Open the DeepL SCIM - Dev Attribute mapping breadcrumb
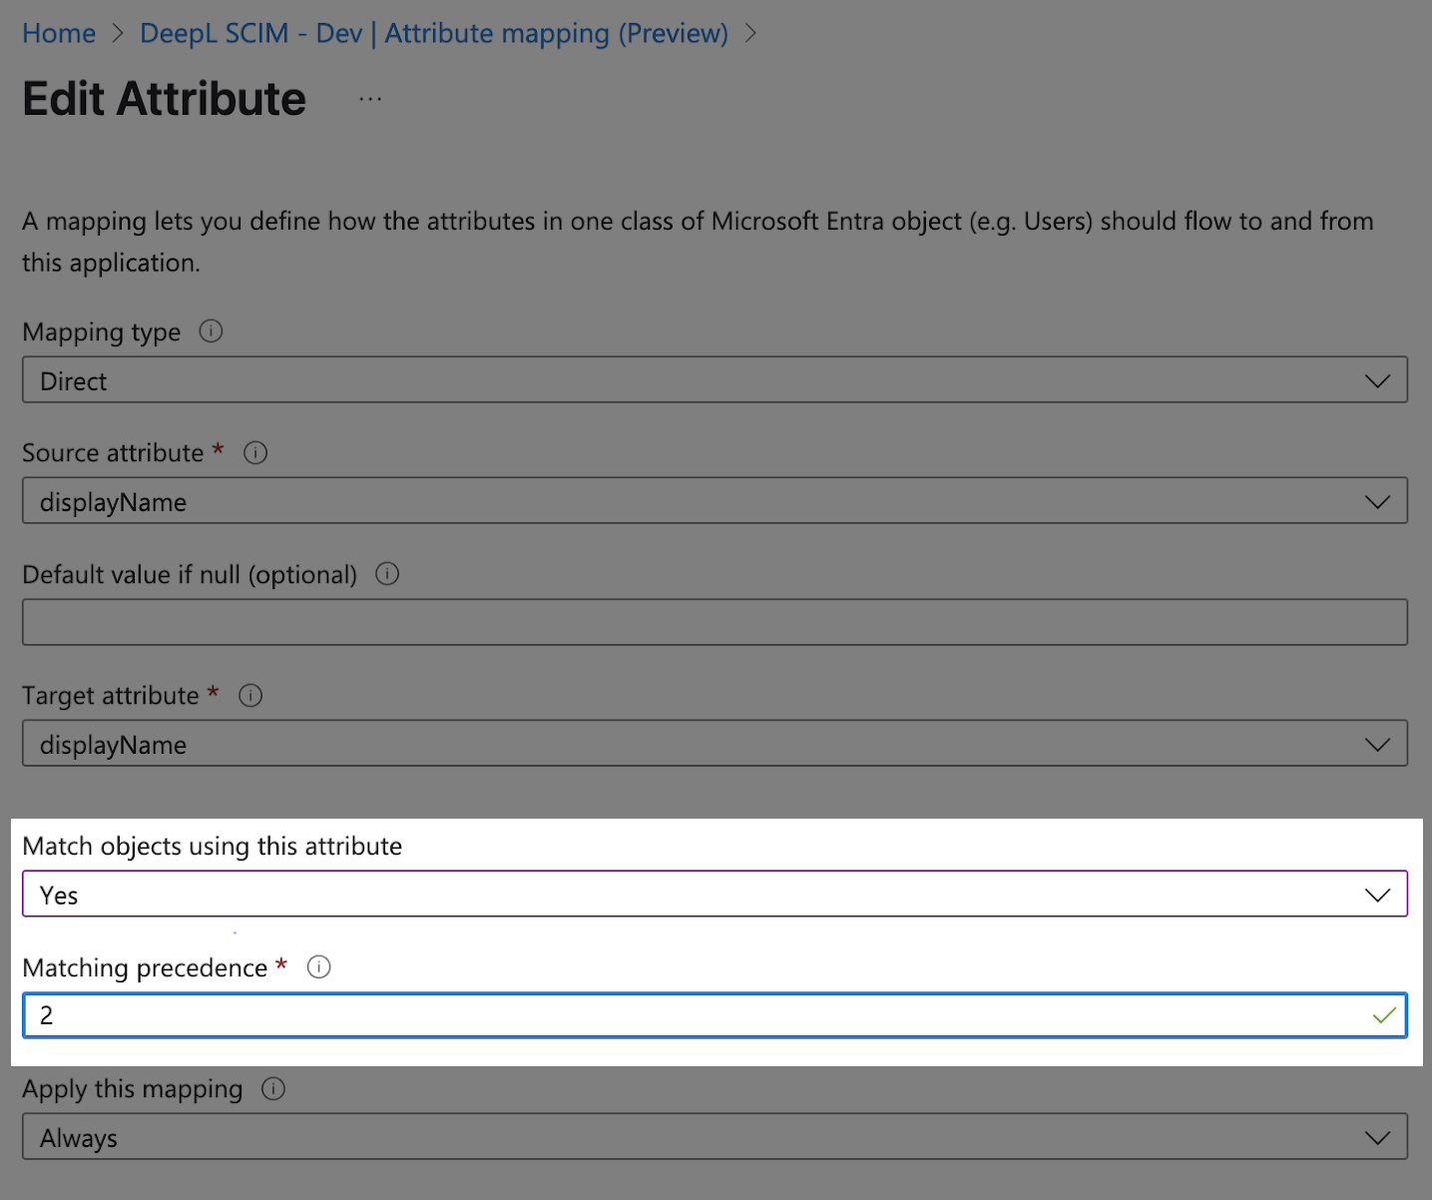The height and width of the screenshot is (1200, 1432). [x=434, y=33]
